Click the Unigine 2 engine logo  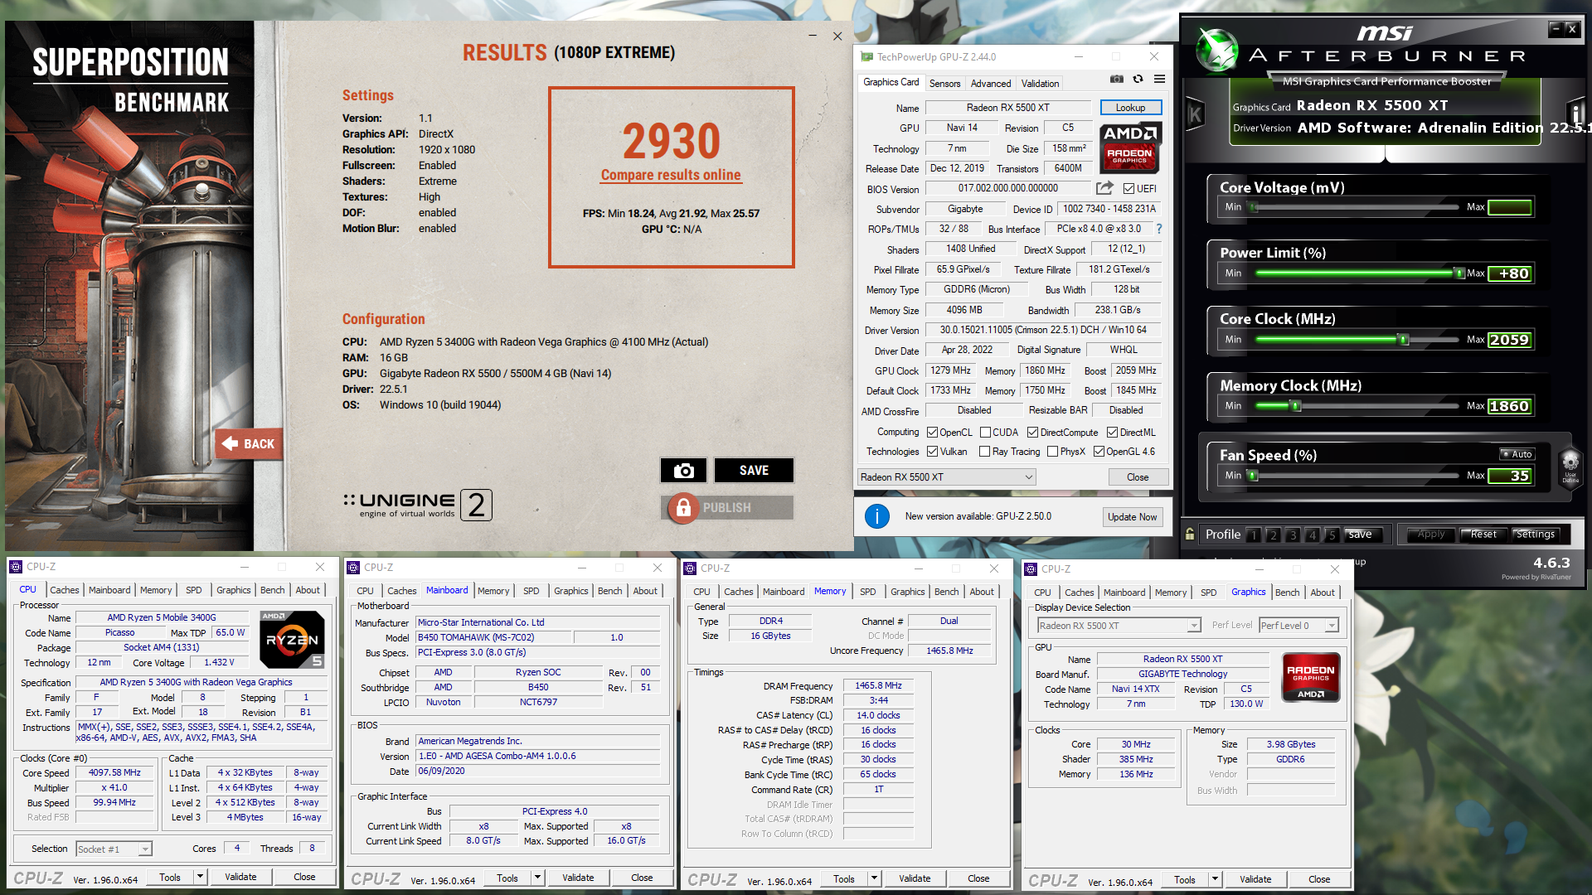pyautogui.click(x=418, y=504)
